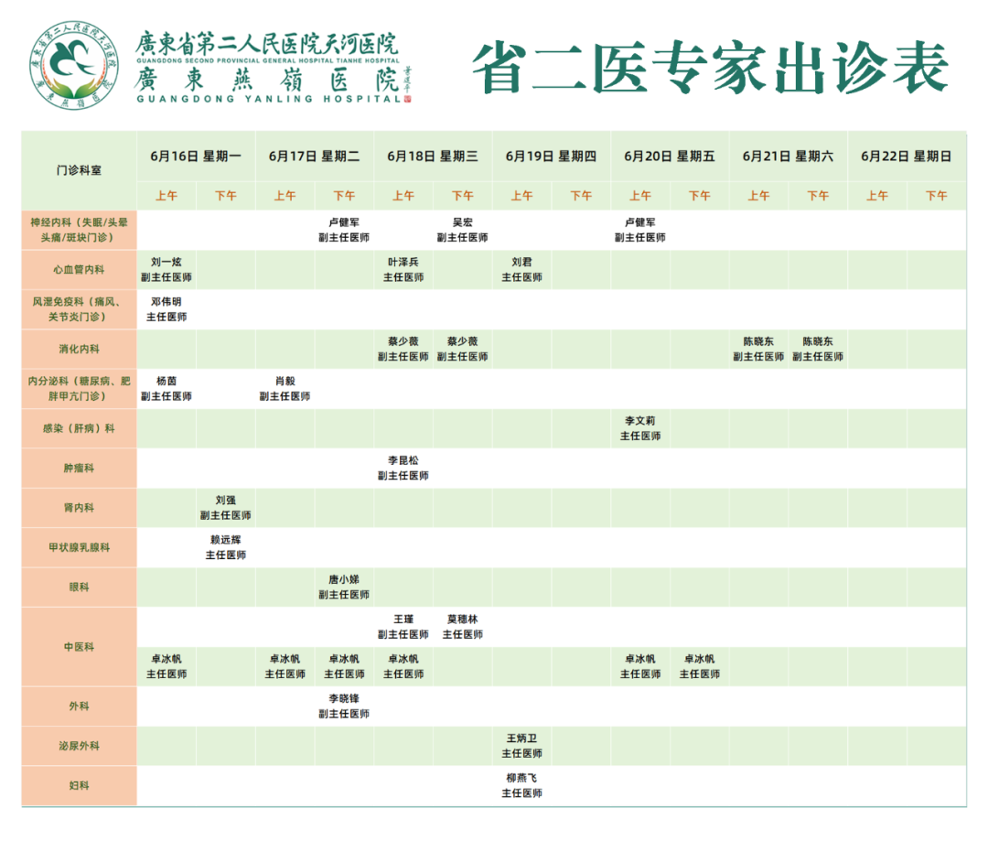Click doctor "杨茵" in the 内分泌科 row
This screenshot has width=988, height=841.
click(x=166, y=382)
